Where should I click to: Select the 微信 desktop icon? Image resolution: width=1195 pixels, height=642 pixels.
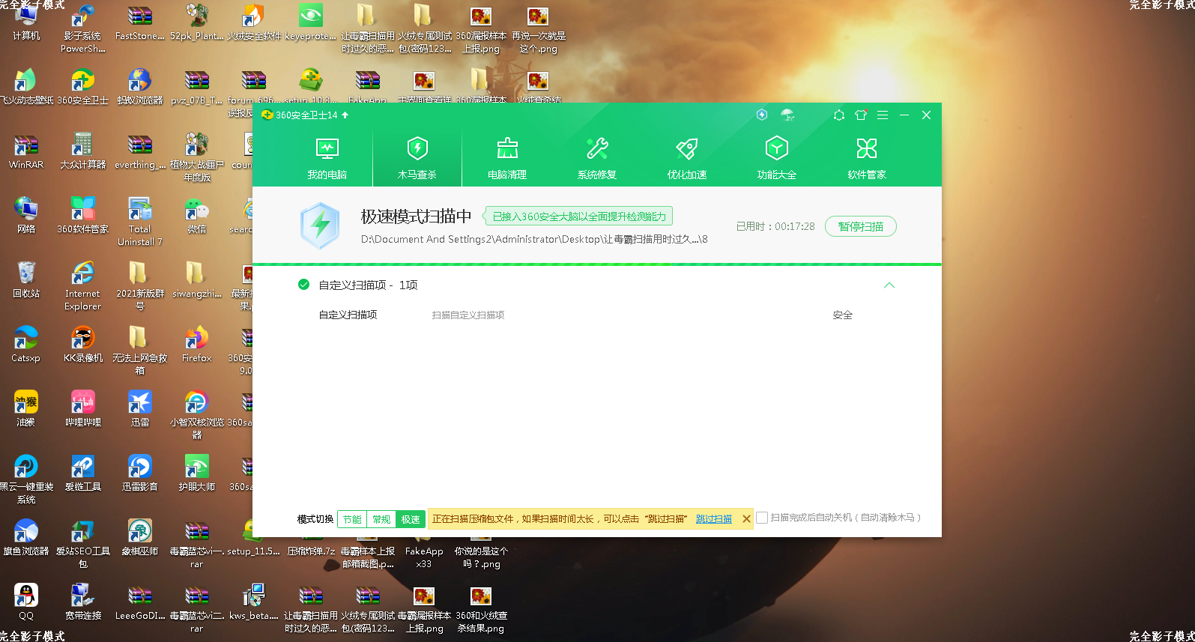tap(196, 216)
